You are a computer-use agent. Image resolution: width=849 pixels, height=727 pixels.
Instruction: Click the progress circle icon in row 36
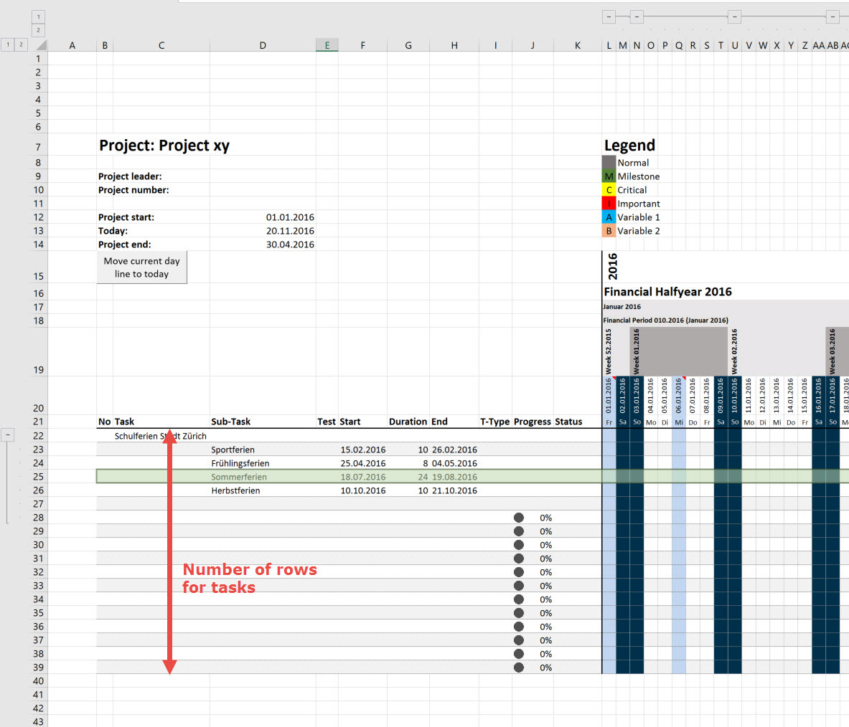coord(519,627)
